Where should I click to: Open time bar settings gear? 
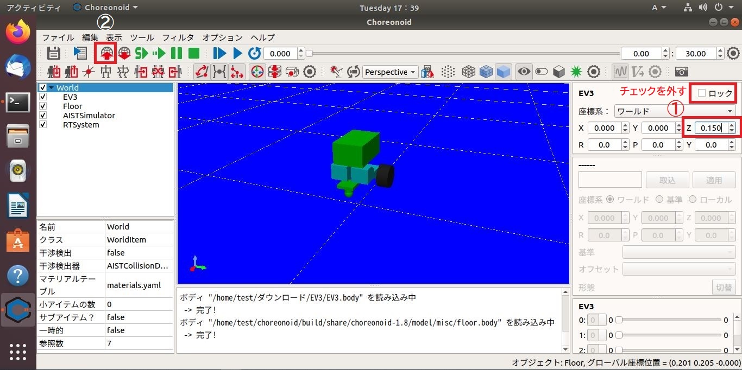click(733, 53)
